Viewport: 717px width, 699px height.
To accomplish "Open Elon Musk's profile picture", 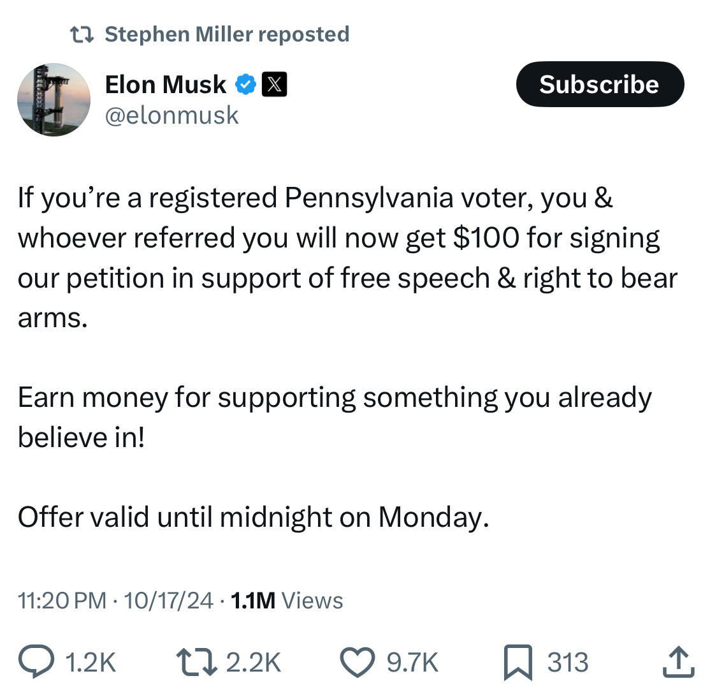I will (x=54, y=100).
